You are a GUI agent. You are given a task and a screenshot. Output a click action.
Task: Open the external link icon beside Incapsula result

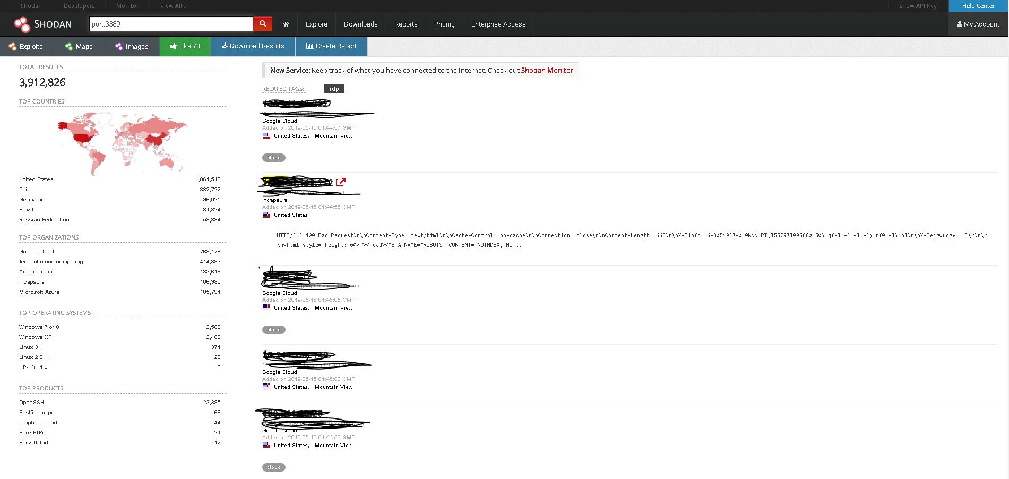click(341, 182)
